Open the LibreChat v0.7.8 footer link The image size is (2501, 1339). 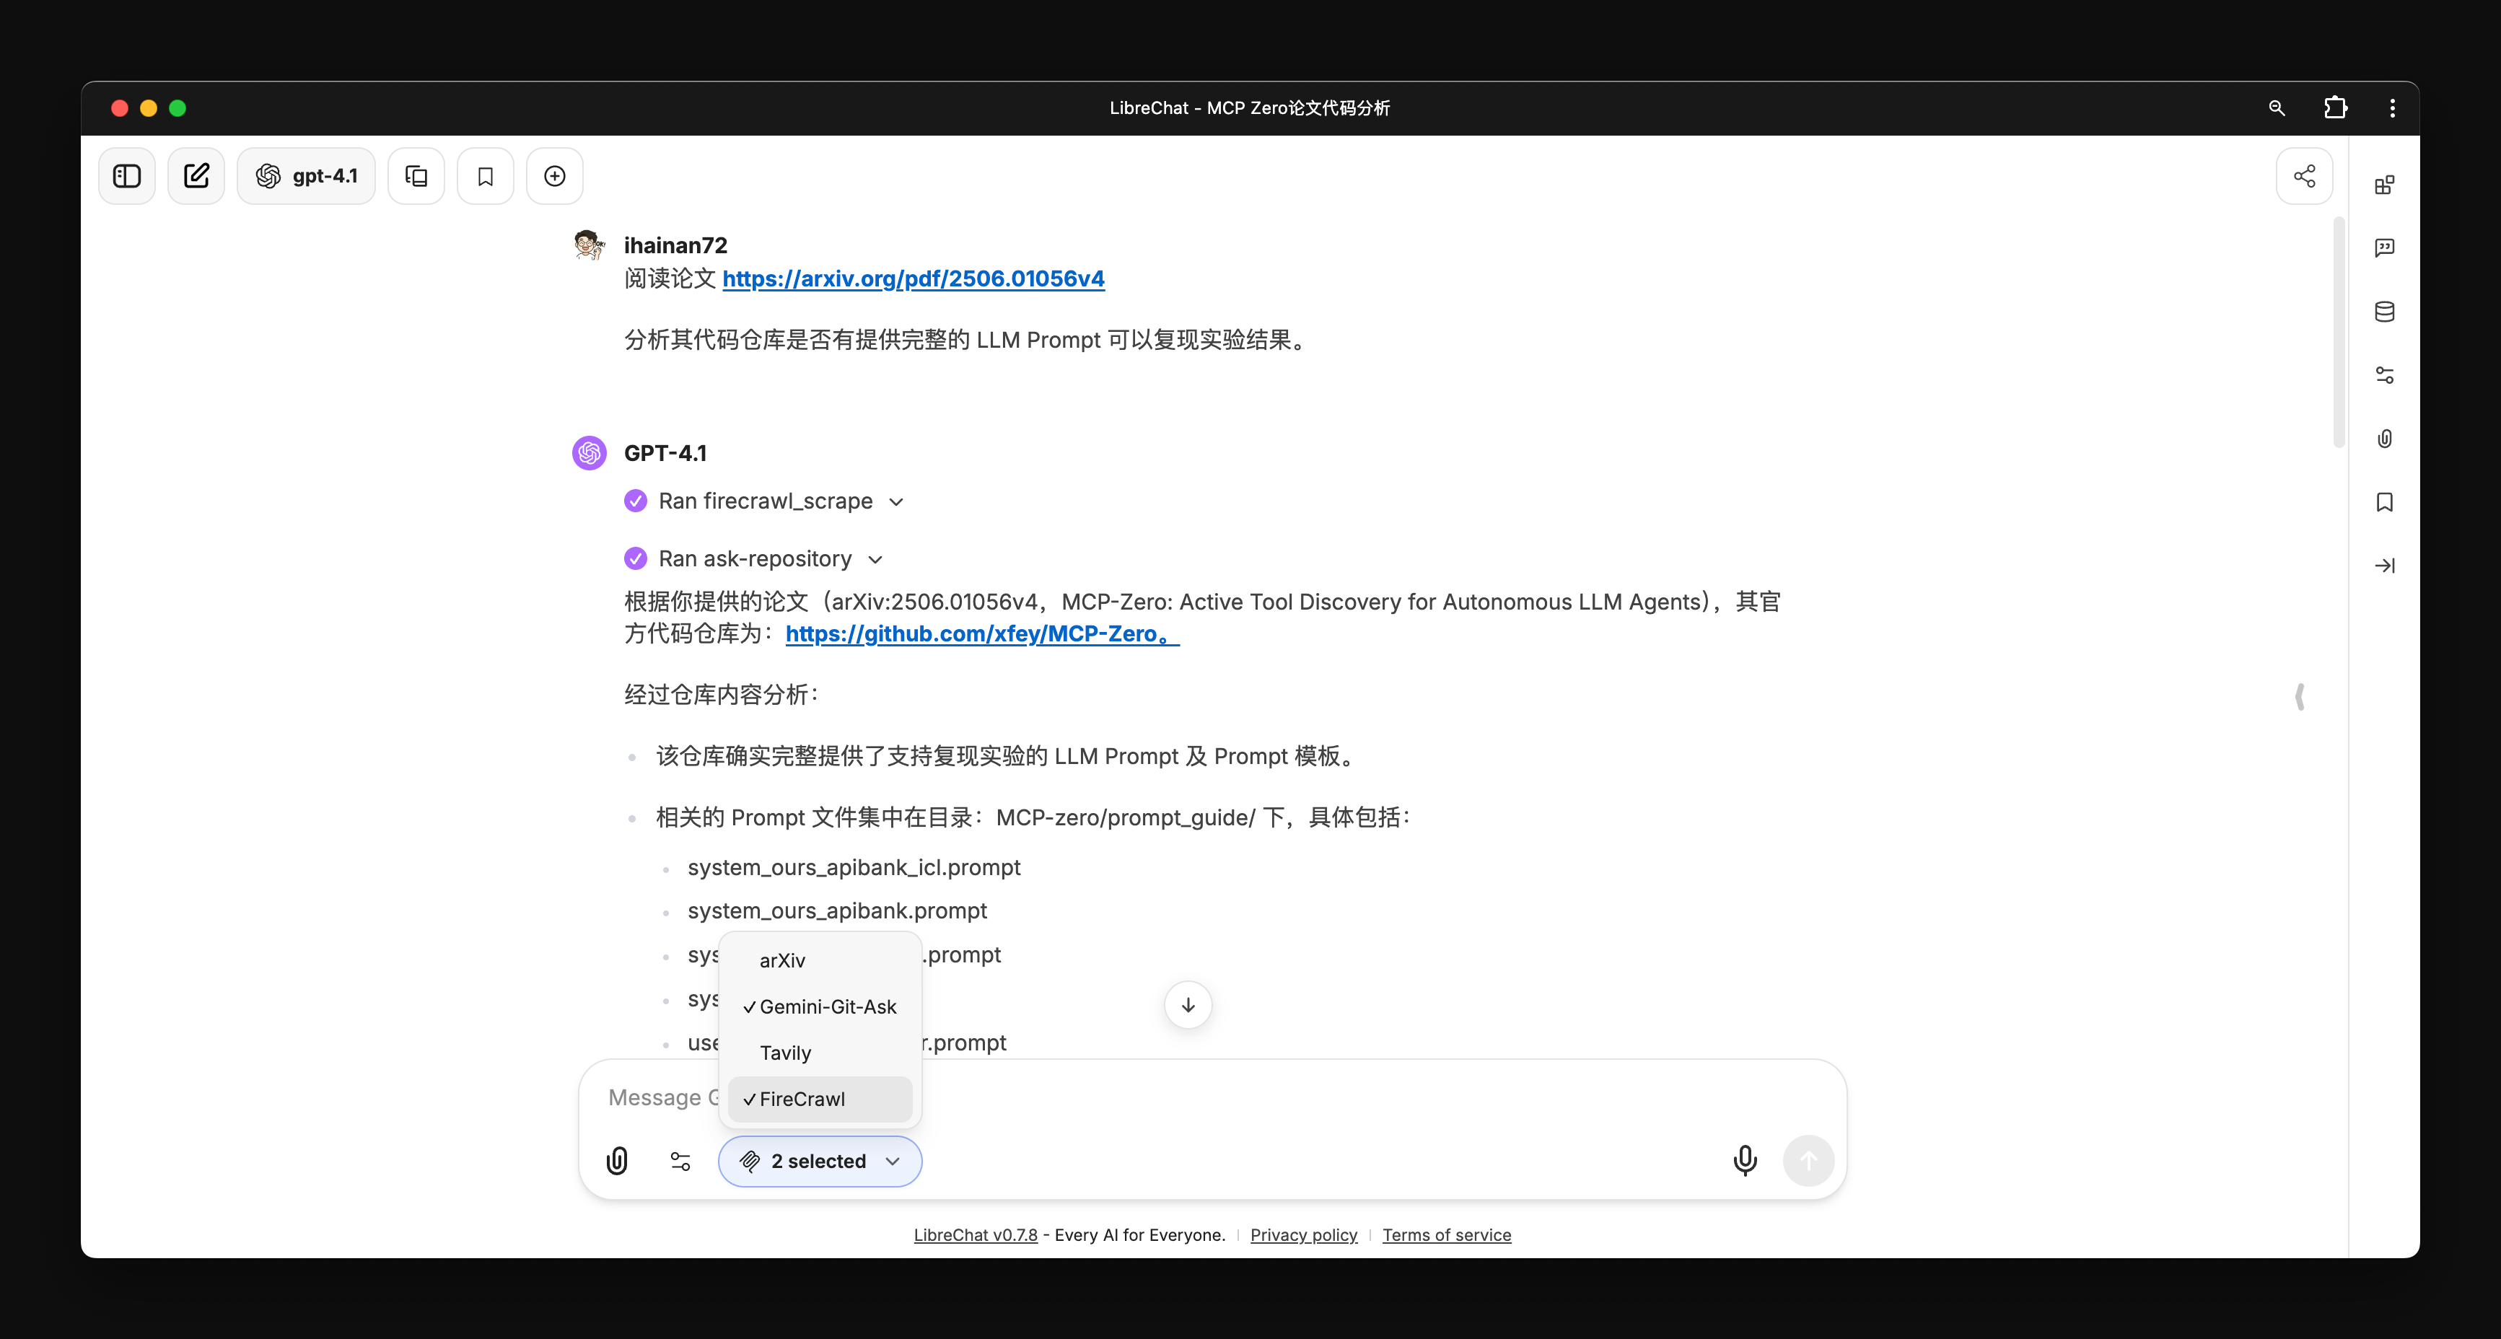[975, 1234]
